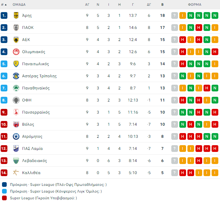Click the ΦΟΡΜΑ column header
220x205 pixels.
195,5
